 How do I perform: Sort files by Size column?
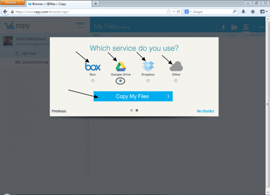(232, 35)
